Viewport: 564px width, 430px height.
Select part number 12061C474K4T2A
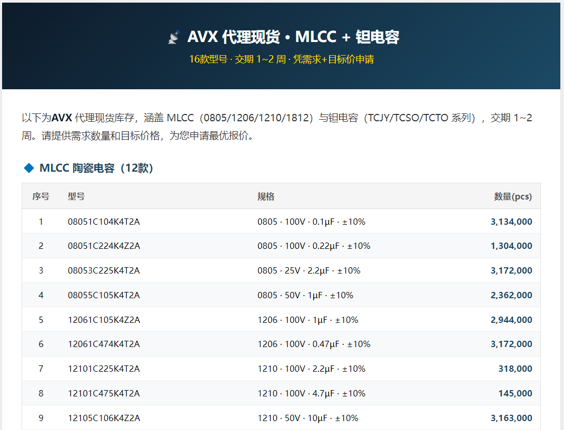tap(104, 344)
